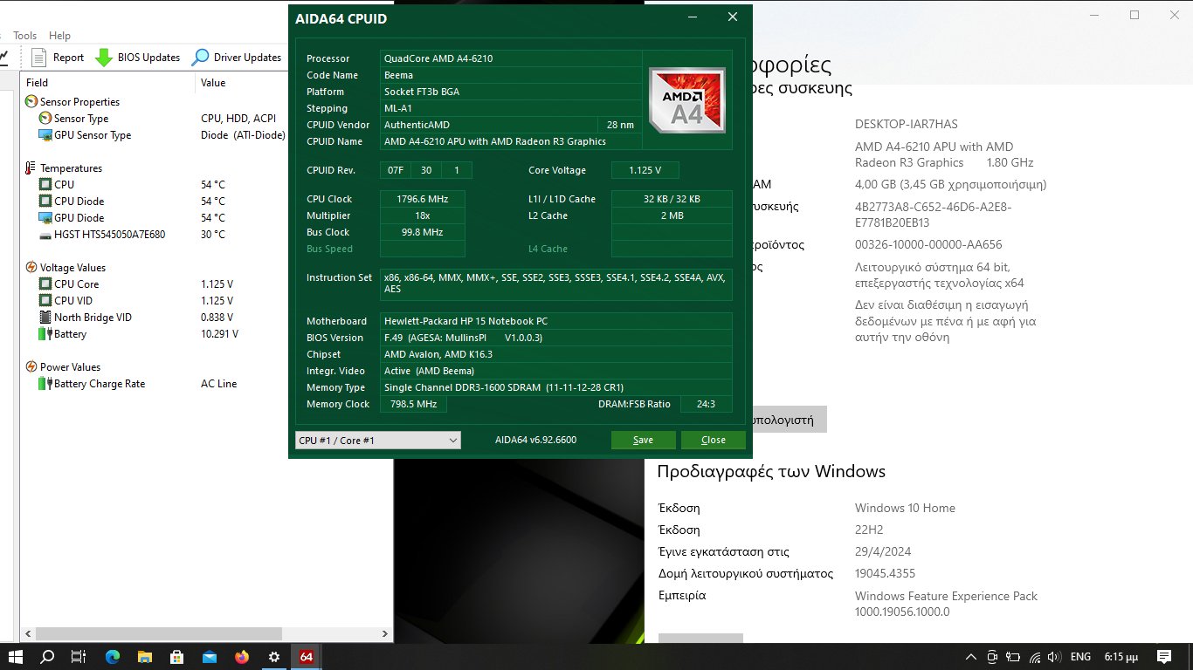
Task: Open the Windows Start menu
Action: pyautogui.click(x=15, y=657)
